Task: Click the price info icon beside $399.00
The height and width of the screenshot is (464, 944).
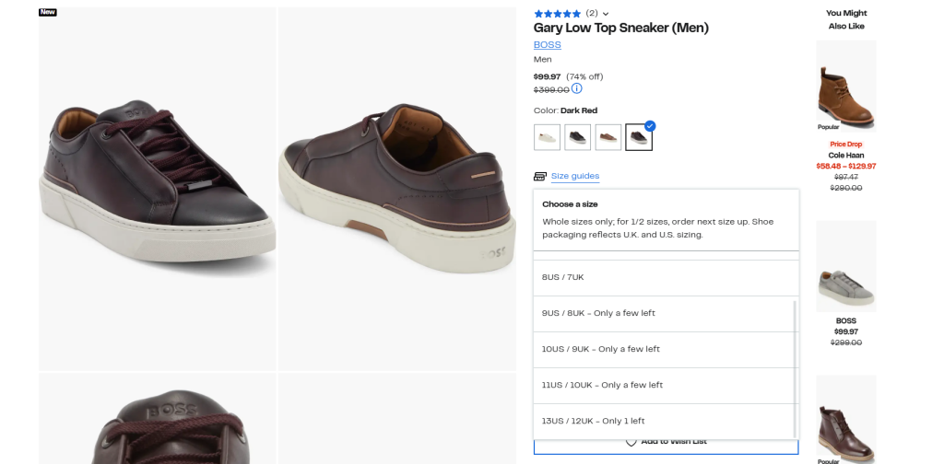Action: click(577, 88)
